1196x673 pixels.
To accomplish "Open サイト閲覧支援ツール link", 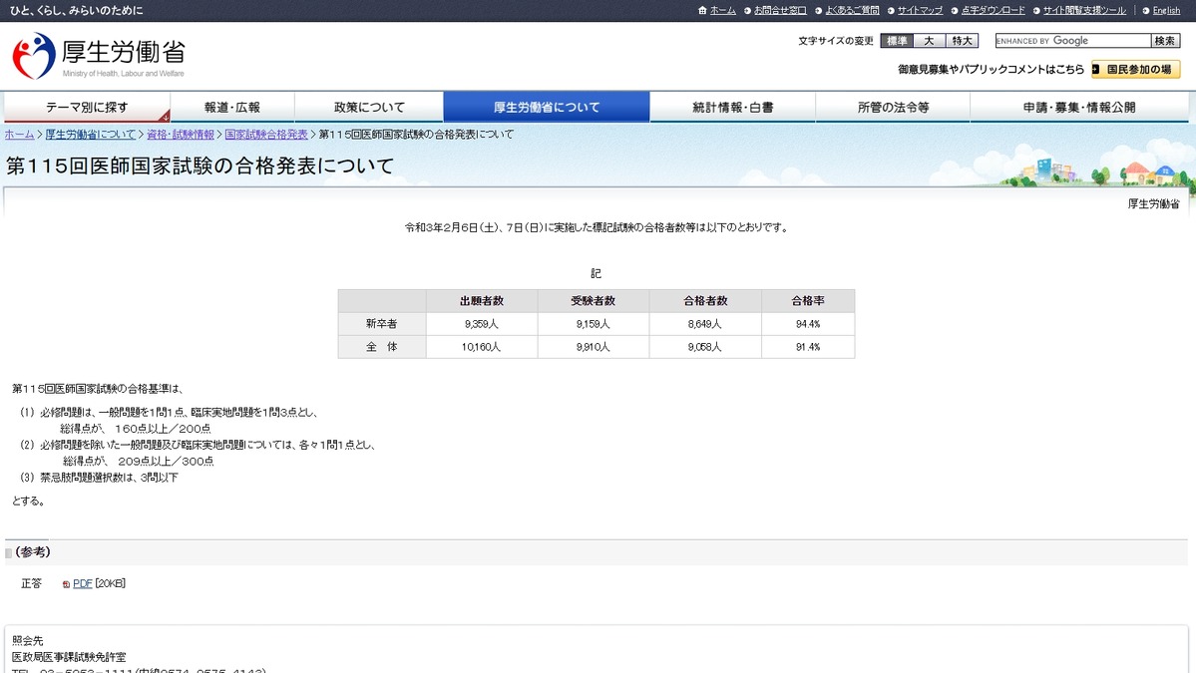I will pyautogui.click(x=1084, y=11).
